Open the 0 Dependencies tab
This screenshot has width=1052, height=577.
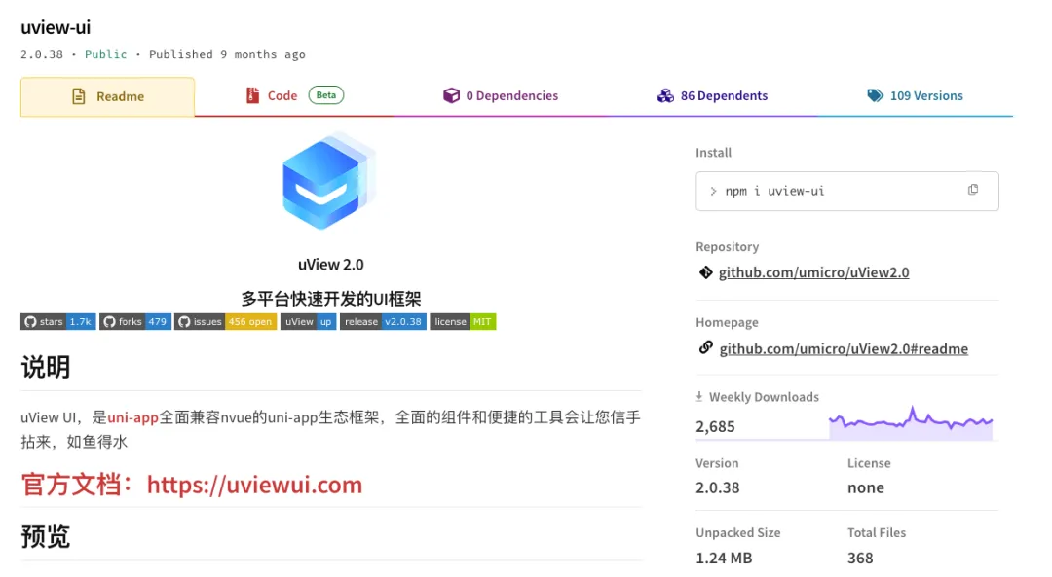point(501,95)
